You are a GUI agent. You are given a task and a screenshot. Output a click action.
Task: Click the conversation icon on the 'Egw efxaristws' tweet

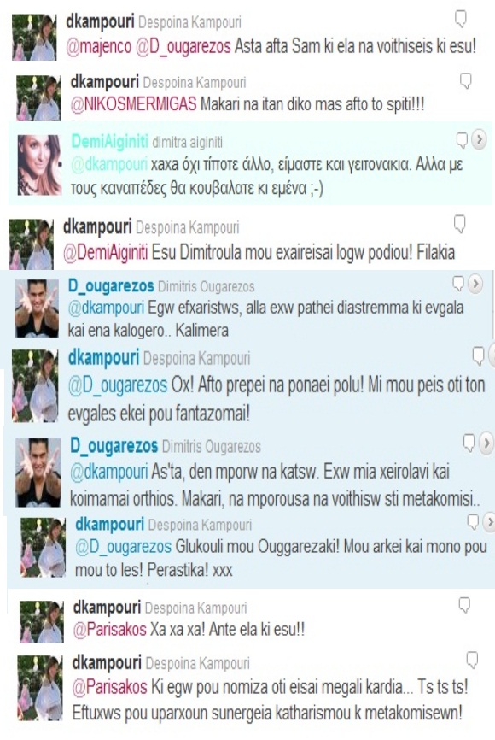458,283
